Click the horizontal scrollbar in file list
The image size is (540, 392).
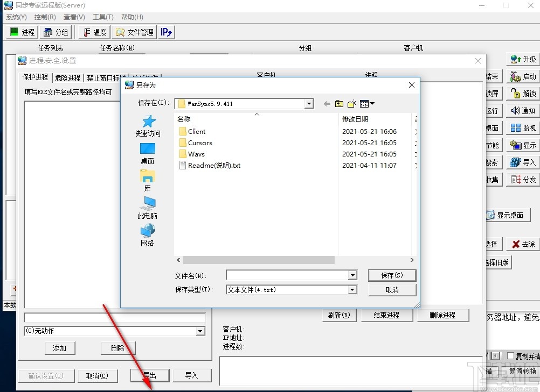tap(259, 260)
